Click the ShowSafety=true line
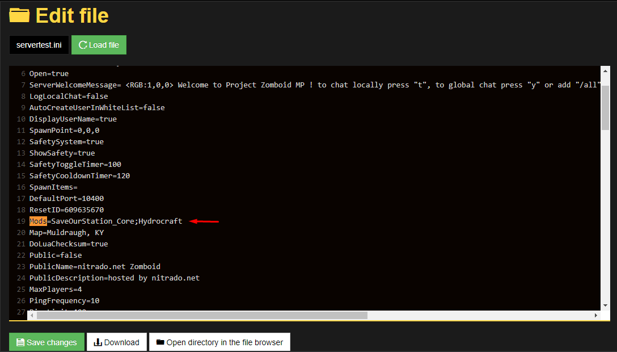The image size is (617, 352). click(x=62, y=153)
